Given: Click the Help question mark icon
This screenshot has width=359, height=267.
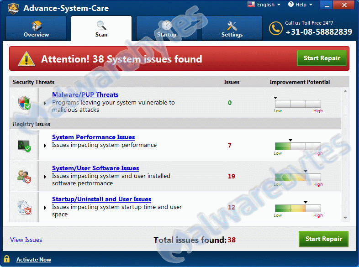Looking at the screenshot, I should [291, 5].
